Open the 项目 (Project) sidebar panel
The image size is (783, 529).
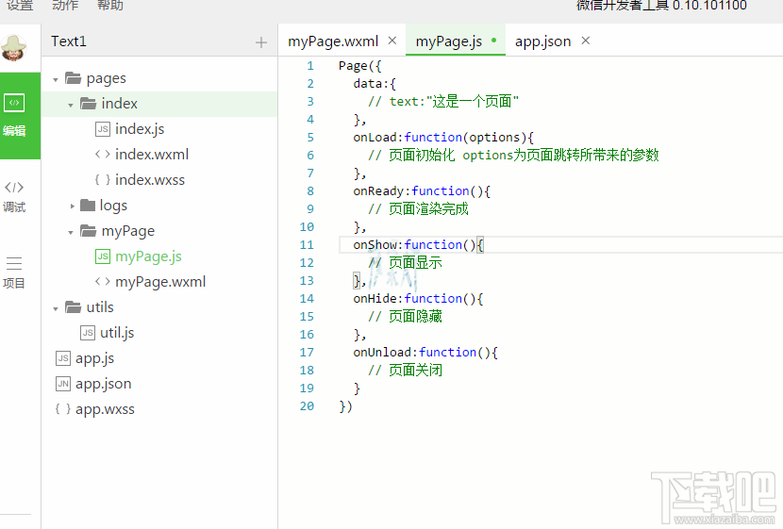14,272
